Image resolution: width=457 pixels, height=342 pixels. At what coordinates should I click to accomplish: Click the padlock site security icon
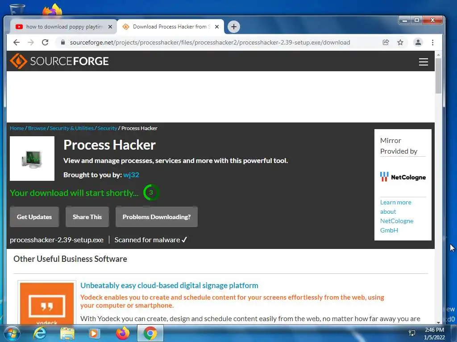pyautogui.click(x=62, y=42)
